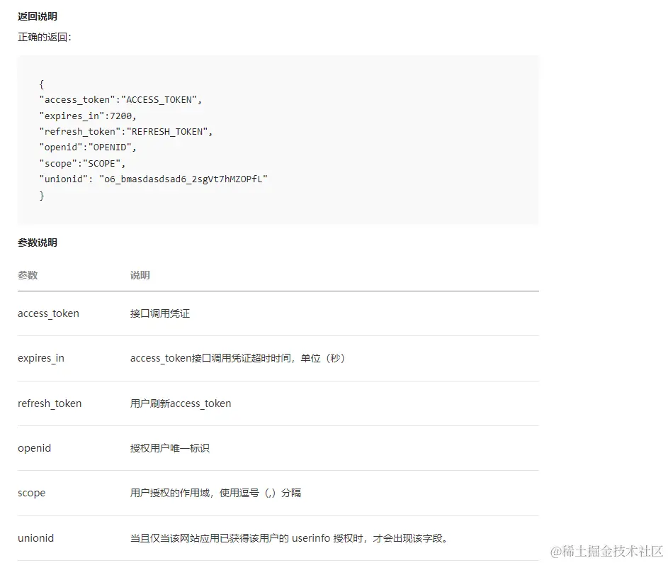Click the expires_in line showing 7200
The height and width of the screenshot is (563, 668).
click(x=88, y=115)
